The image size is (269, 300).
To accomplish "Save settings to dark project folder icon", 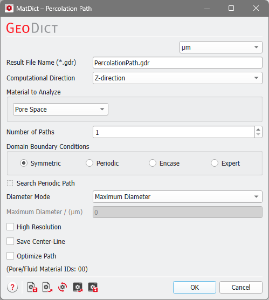I will pyautogui.click(x=93, y=287).
